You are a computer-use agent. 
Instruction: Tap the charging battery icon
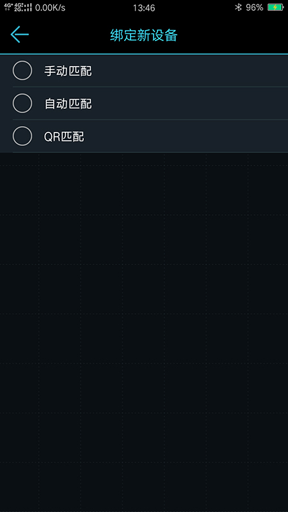(275, 8)
